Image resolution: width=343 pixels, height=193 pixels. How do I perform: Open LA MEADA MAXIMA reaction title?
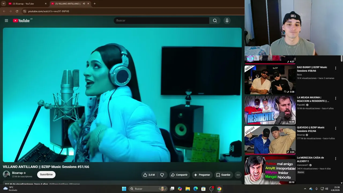[313, 99]
